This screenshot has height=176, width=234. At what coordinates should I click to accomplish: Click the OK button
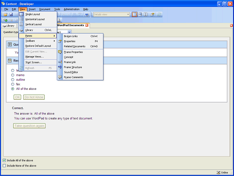point(17,97)
